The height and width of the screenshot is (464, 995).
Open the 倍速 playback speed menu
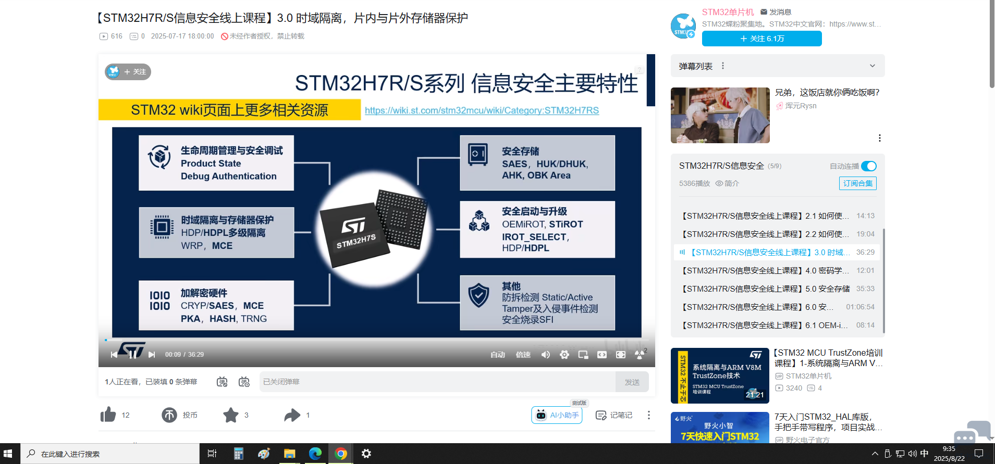[x=523, y=355]
